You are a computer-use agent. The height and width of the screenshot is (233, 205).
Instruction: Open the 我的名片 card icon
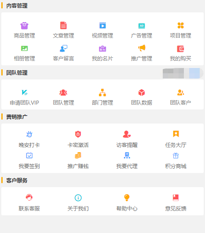point(102,49)
